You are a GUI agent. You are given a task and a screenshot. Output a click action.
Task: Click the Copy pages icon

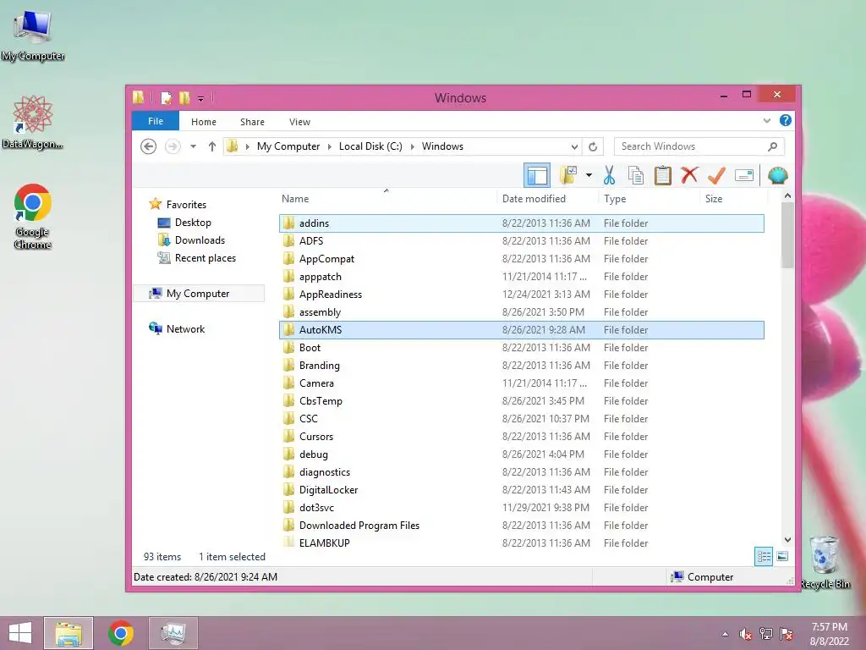tap(636, 176)
